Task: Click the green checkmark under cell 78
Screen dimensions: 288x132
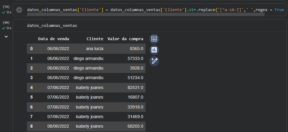Action: point(3,12)
